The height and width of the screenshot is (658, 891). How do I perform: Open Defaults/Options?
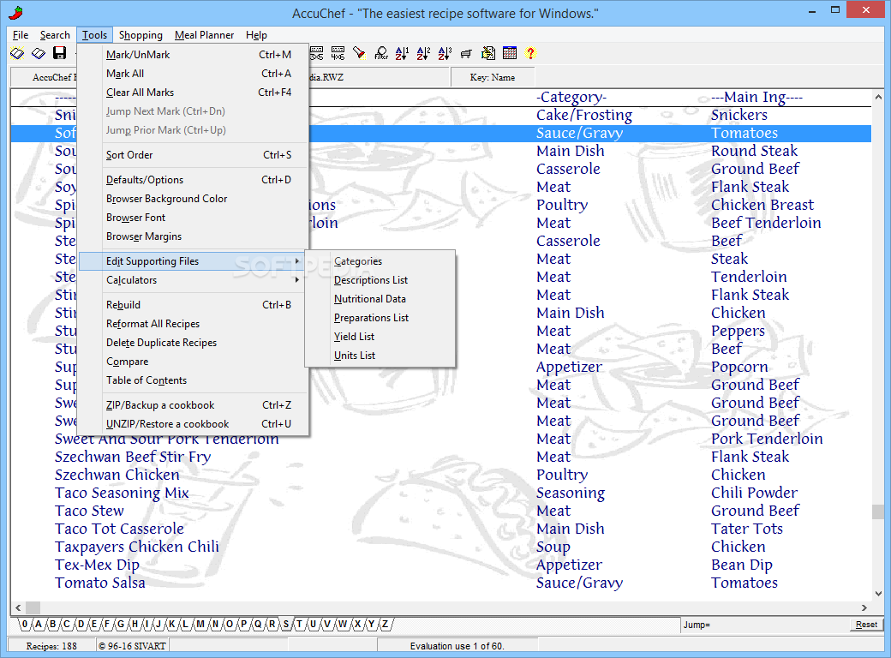[194, 180]
